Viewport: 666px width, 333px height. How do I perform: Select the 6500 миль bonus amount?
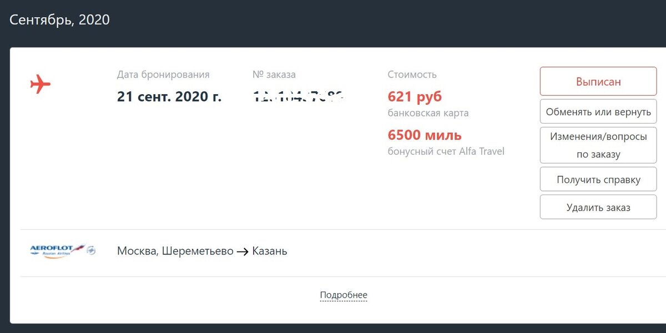tap(425, 135)
